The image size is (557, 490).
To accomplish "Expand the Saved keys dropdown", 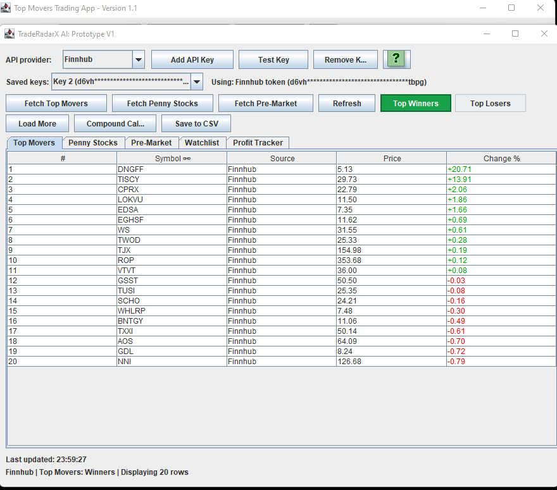I will [196, 82].
